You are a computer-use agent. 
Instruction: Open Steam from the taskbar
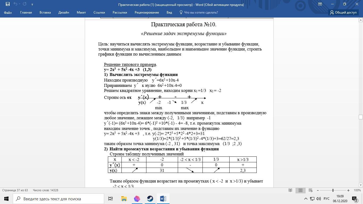(150, 199)
